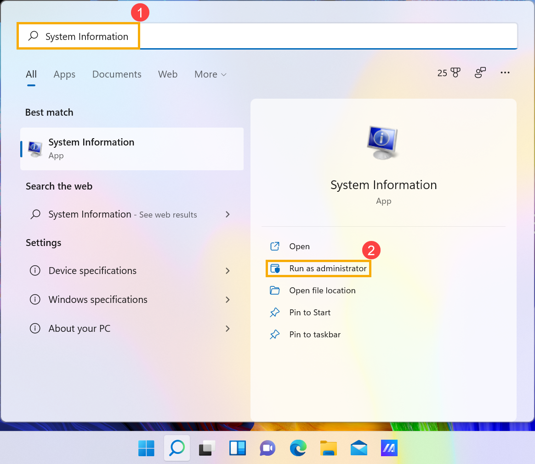Click info icon beside Device specifications
This screenshot has width=535, height=464.
coord(35,271)
